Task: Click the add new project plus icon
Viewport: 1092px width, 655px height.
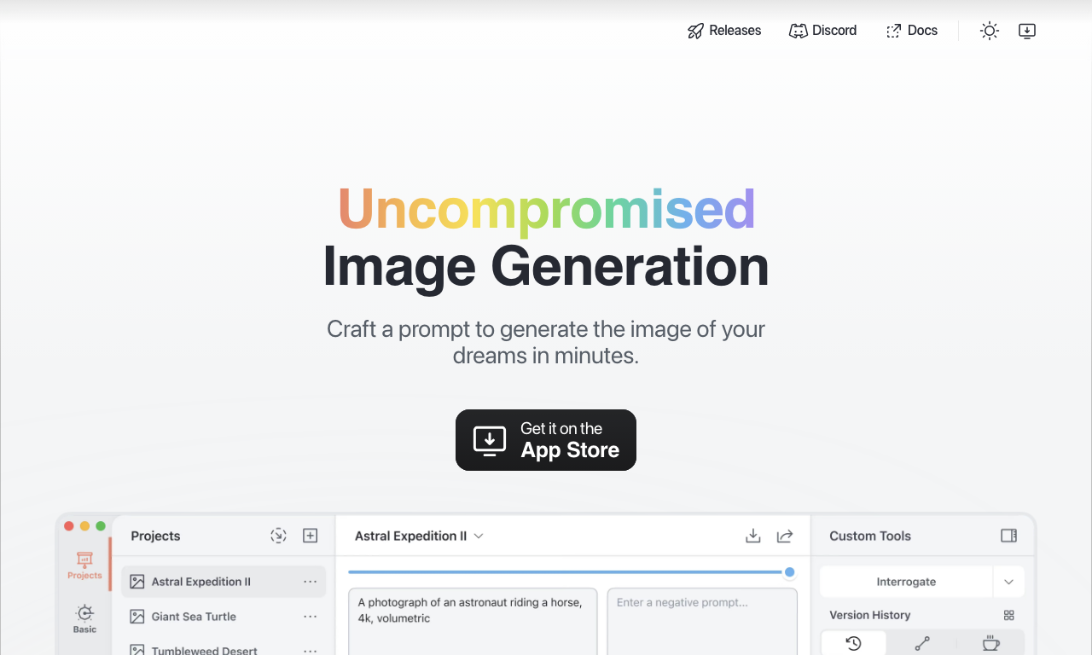Action: click(x=311, y=536)
